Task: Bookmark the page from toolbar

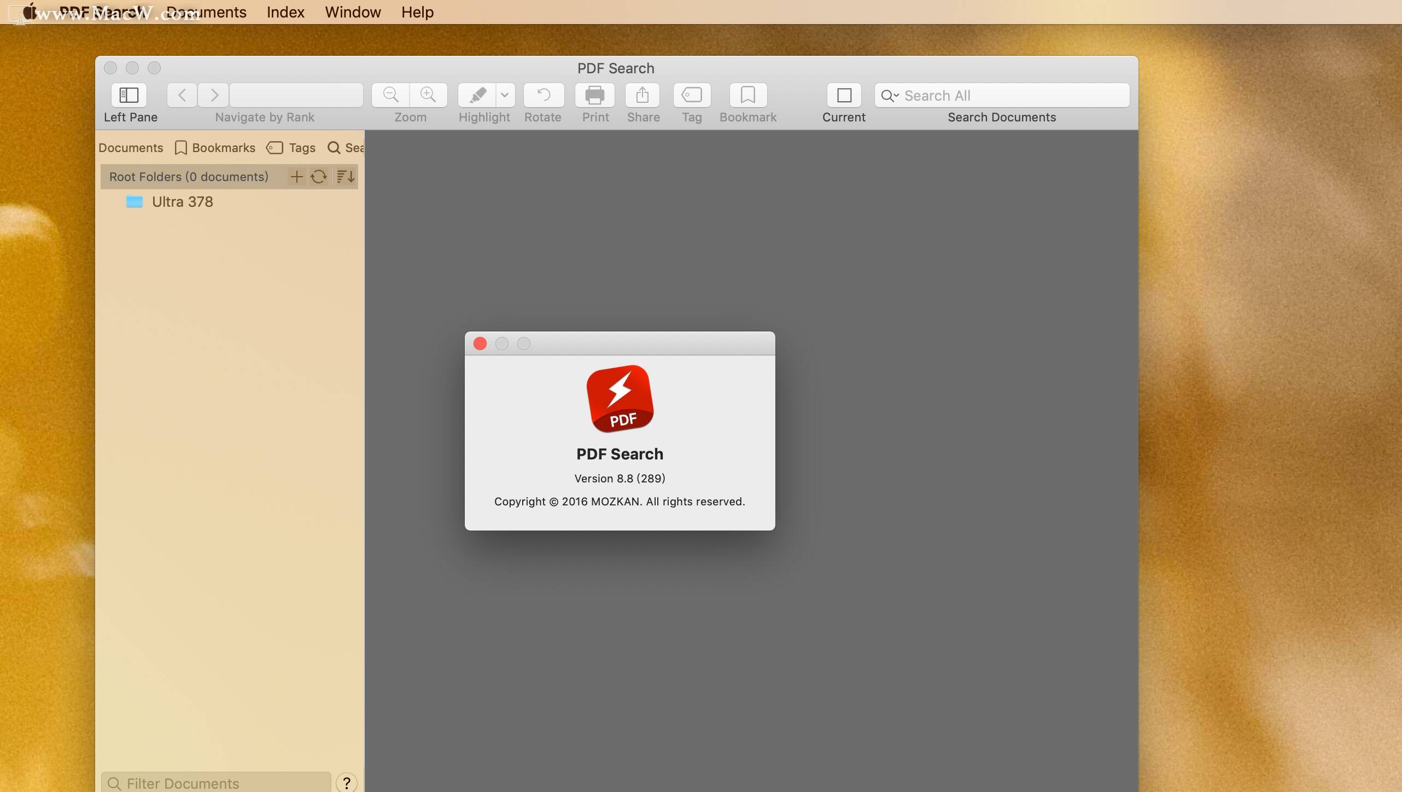Action: [x=747, y=95]
